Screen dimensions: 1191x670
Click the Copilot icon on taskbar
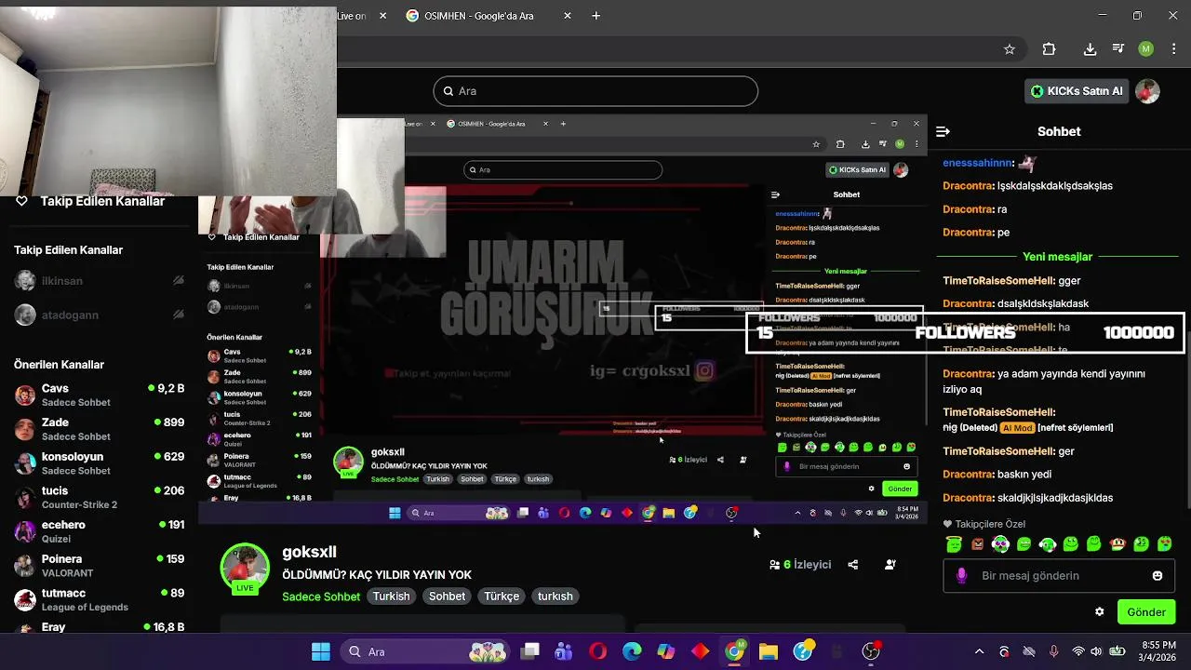click(666, 651)
